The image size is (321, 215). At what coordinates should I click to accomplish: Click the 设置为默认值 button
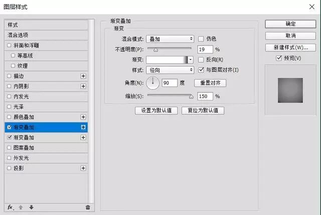[156, 110]
